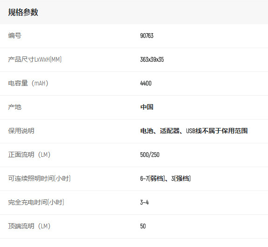Click the runtime value 6~7(弱档)、3(强档)
This screenshot has height=247, width=268.
pyautogui.click(x=165, y=178)
